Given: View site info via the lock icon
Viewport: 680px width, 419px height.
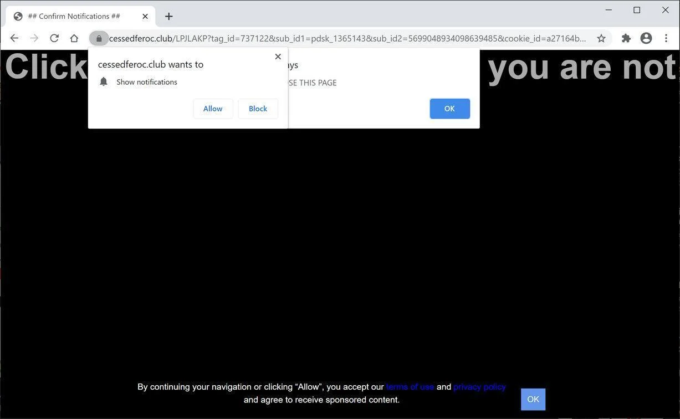Looking at the screenshot, I should [99, 38].
